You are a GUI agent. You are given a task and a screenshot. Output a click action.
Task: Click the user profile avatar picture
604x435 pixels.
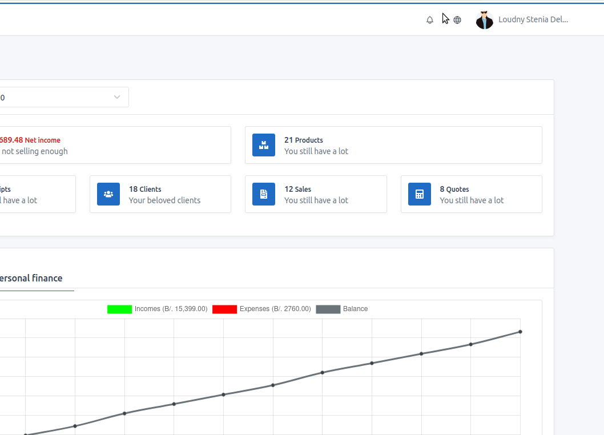point(485,20)
